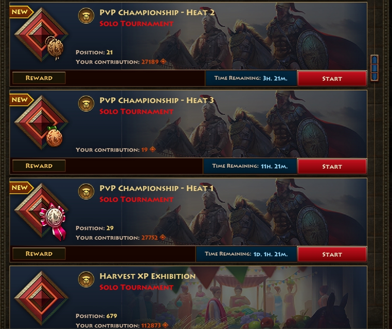Open Reward for PvP Championship Heat 1
392x329 pixels.
click(x=39, y=253)
